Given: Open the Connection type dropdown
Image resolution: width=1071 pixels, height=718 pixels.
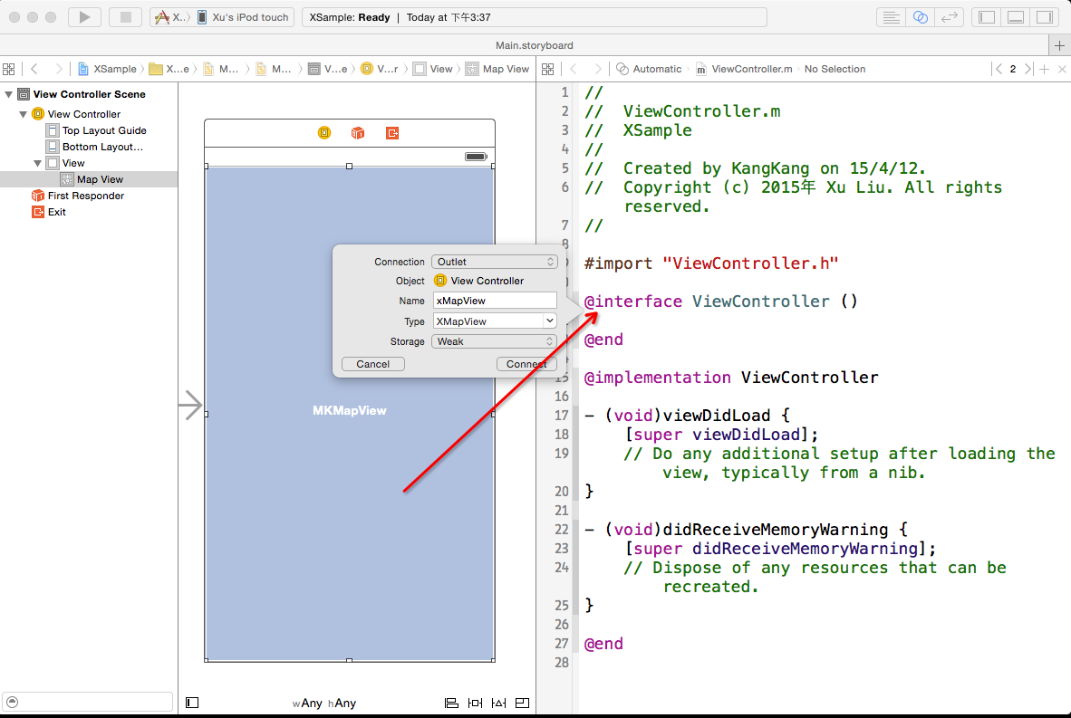Looking at the screenshot, I should pyautogui.click(x=494, y=262).
